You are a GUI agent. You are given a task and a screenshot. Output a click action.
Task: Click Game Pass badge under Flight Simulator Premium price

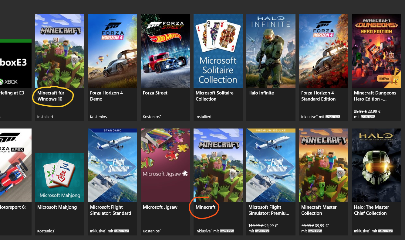262,231
